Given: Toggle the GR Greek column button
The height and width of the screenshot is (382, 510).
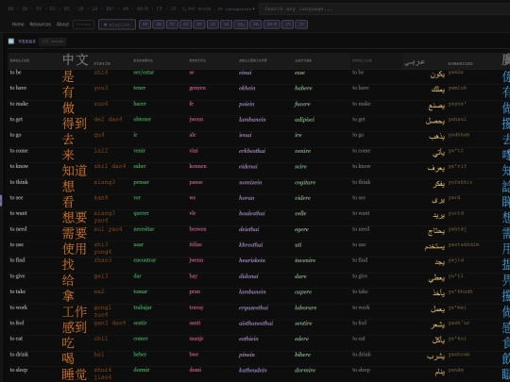Looking at the screenshot, I should point(212,25).
